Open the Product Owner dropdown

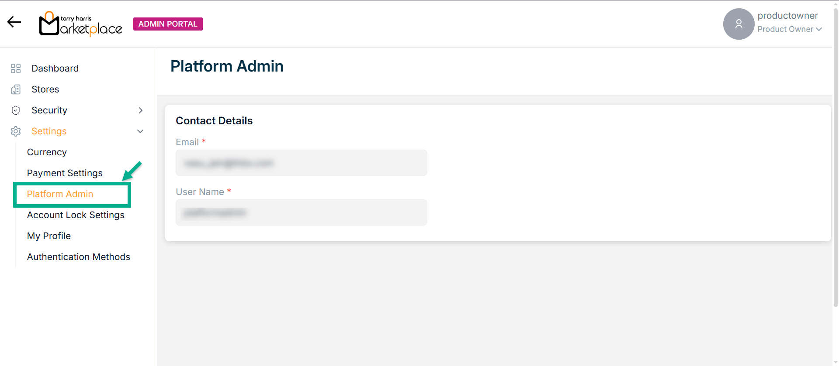pyautogui.click(x=790, y=29)
